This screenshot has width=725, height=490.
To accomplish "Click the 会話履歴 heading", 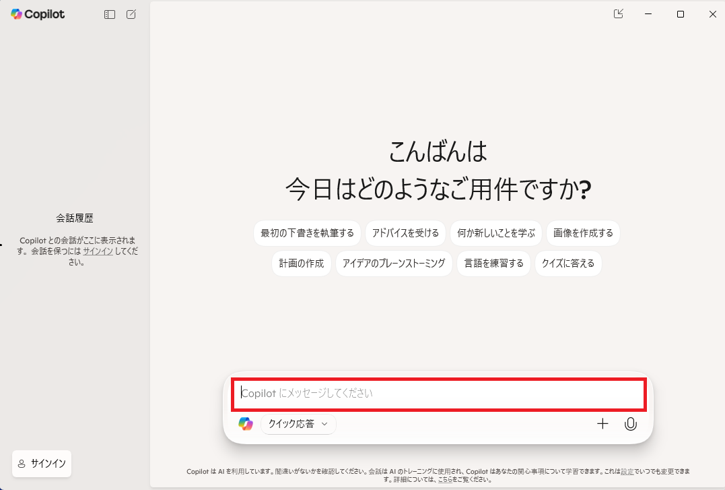I will 75,218.
